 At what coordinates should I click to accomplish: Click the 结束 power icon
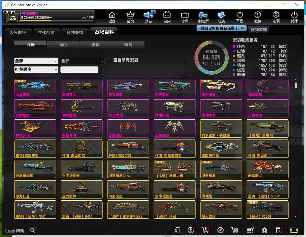(295, 17)
